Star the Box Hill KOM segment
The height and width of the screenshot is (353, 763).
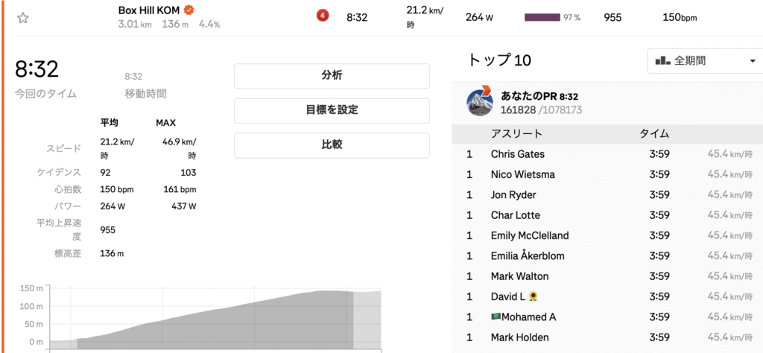click(23, 17)
